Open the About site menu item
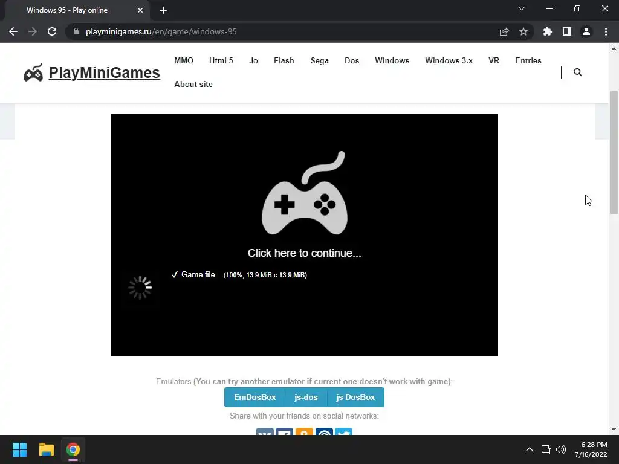This screenshot has width=619, height=464. 193,84
